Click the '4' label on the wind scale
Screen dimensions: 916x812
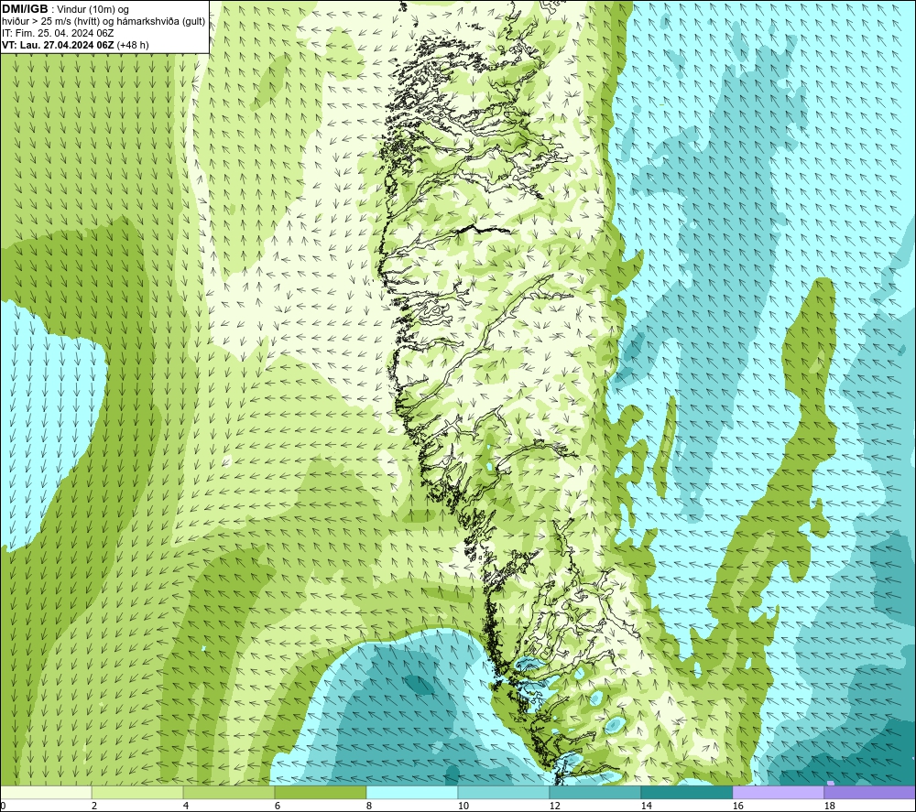click(186, 806)
